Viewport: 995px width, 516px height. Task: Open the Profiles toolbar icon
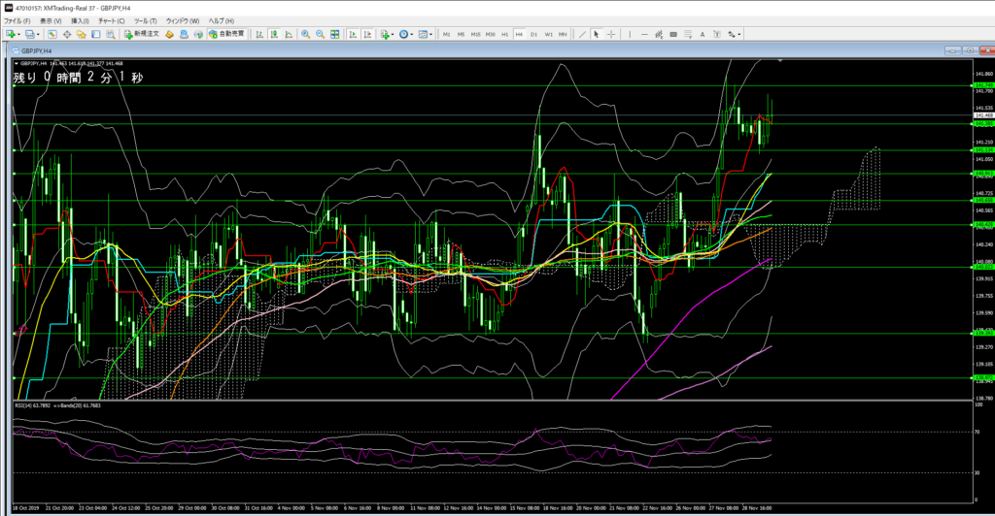pos(29,34)
